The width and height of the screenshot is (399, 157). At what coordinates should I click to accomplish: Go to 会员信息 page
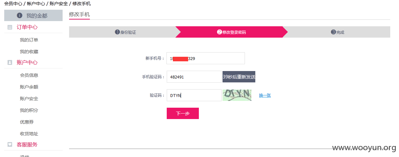[29, 75]
